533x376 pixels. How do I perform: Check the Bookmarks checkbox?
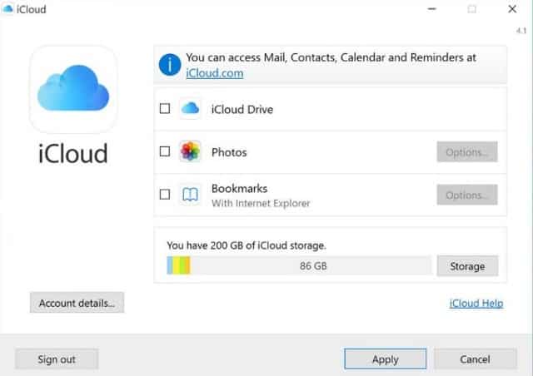pyautogui.click(x=165, y=195)
